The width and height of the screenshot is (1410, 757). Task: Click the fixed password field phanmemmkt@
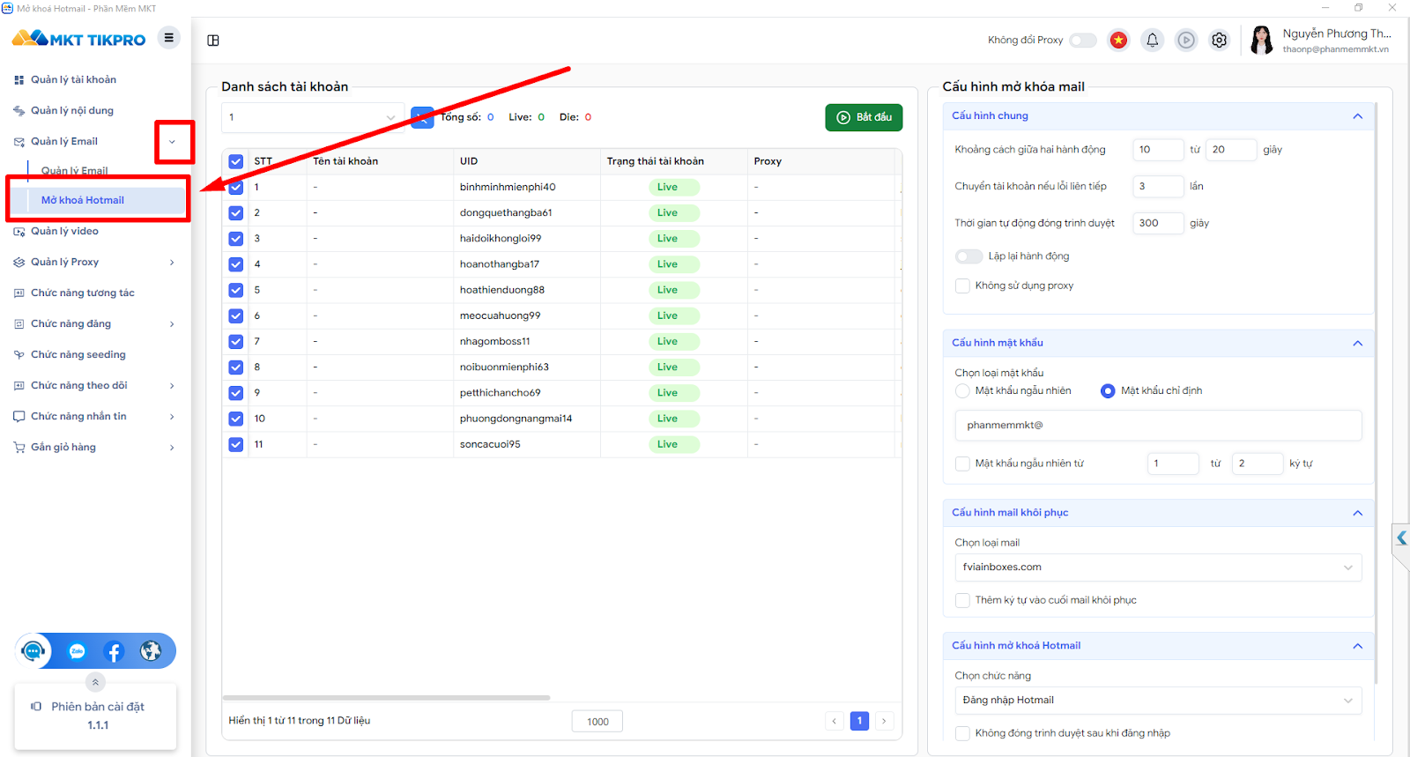point(1158,426)
